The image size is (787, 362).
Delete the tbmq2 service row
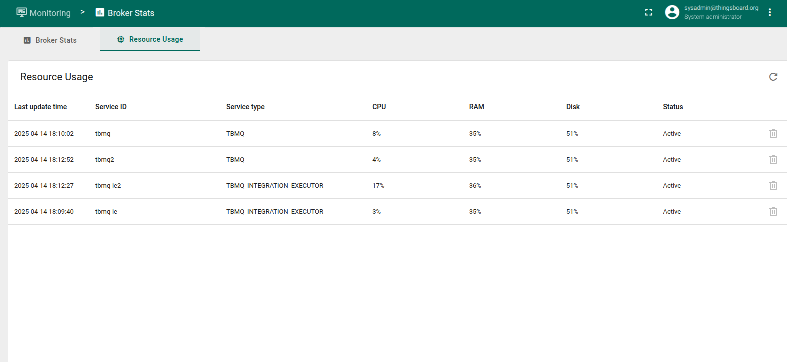[773, 160]
